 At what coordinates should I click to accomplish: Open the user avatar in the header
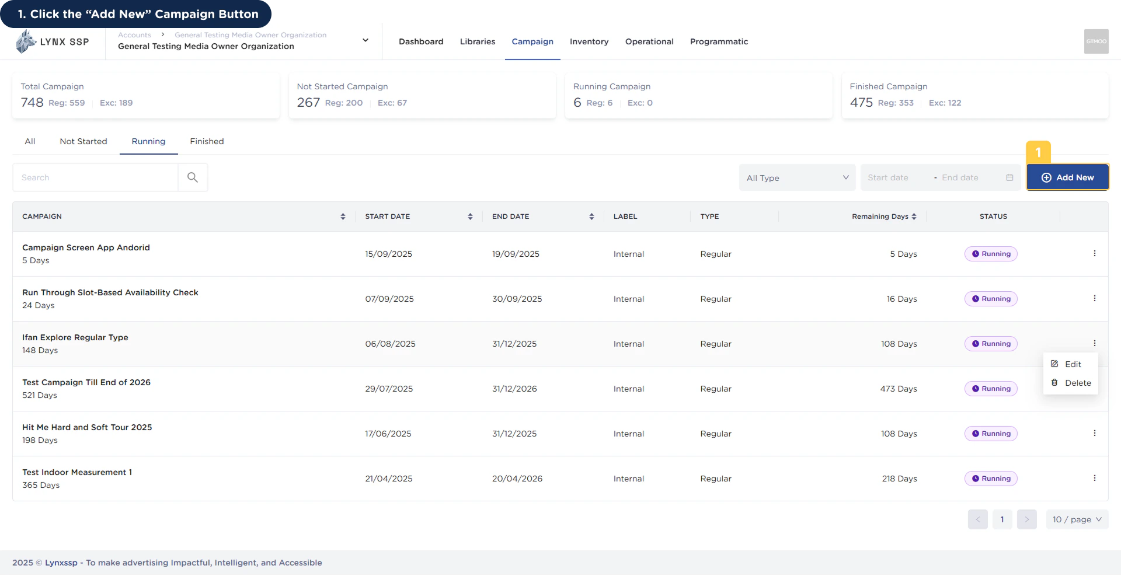pyautogui.click(x=1096, y=41)
